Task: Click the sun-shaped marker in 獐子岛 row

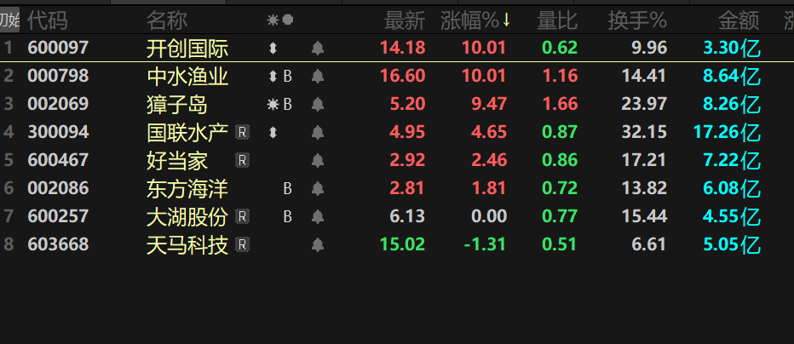Action: (273, 105)
